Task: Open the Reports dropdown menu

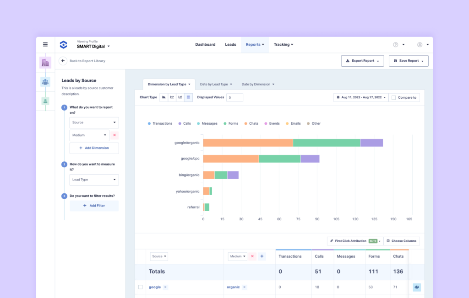Action: coord(255,44)
